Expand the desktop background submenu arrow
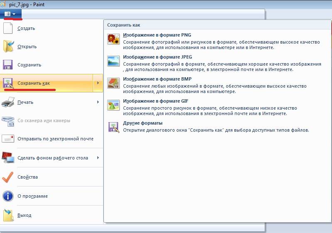The width and height of the screenshot is (332, 233). point(98,158)
